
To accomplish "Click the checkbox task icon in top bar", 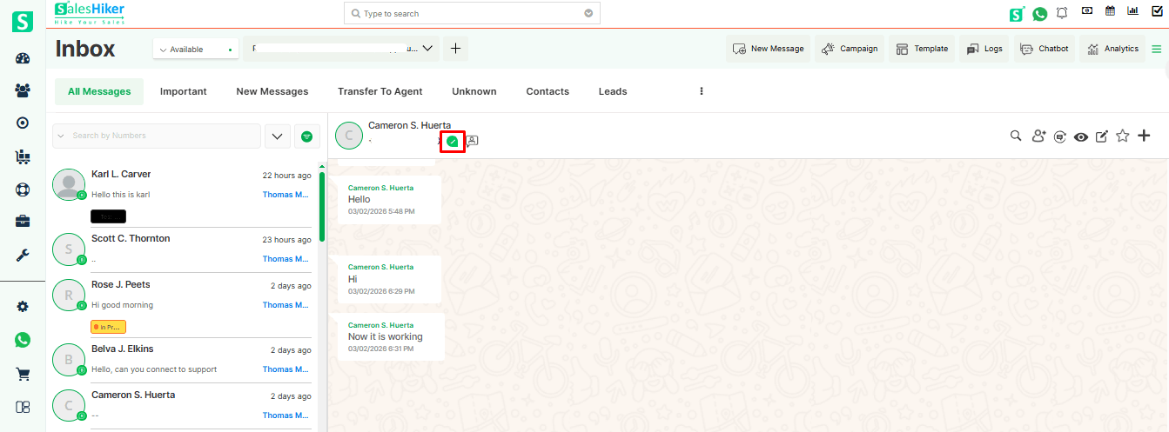I will (1157, 11).
